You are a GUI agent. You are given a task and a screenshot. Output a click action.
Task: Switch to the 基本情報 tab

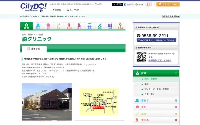click(34, 49)
